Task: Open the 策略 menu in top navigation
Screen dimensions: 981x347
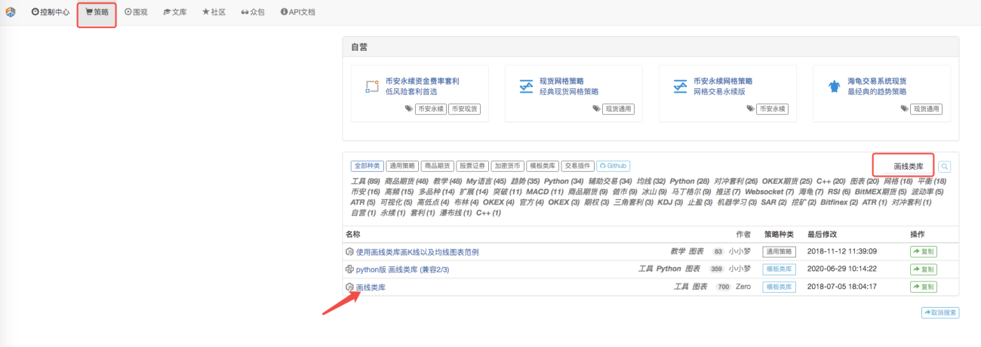Action: pos(97,13)
